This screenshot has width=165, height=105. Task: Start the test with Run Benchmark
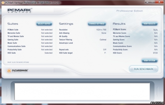tap(144, 69)
